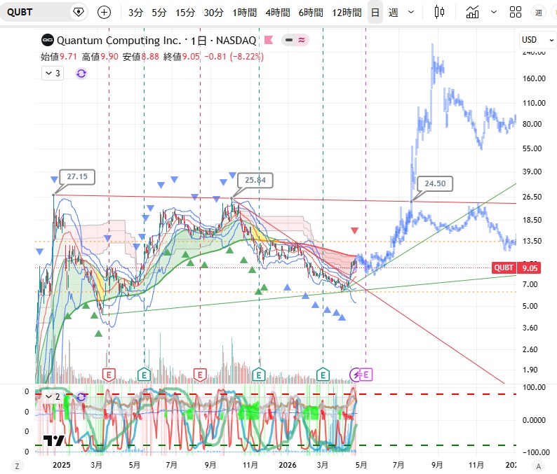
Task: Click the -0.81 (-8.22%) change text
Action: point(234,57)
